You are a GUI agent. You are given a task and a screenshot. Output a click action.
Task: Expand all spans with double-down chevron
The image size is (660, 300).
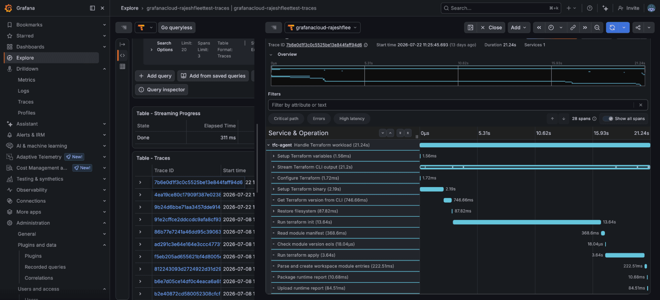click(x=400, y=133)
